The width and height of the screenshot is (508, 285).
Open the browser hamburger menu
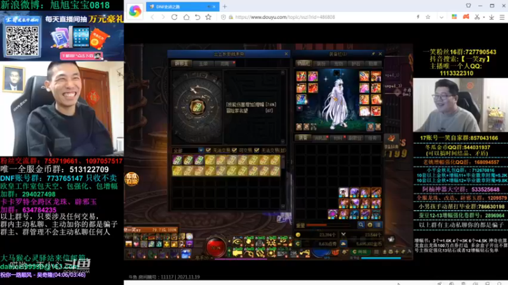tap(502, 17)
